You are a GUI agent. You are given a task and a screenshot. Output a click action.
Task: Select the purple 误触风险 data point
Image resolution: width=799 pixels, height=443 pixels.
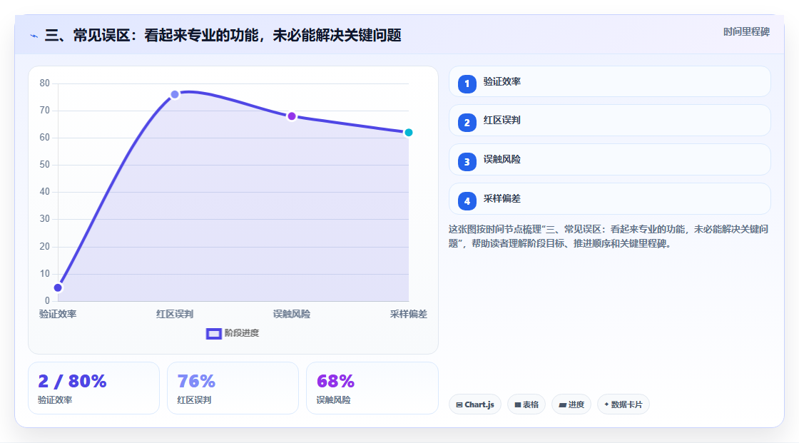click(x=292, y=116)
